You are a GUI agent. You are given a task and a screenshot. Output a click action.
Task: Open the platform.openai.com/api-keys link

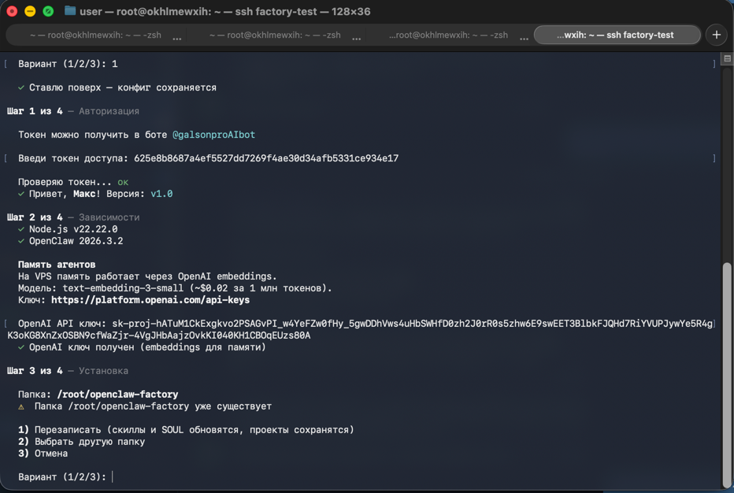coord(150,300)
